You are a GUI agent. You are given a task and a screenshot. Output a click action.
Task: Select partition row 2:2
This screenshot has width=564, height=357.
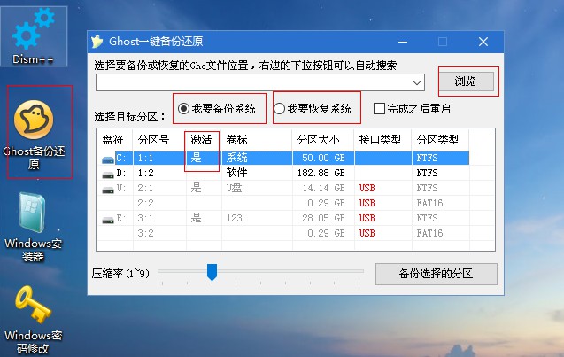click(283, 203)
